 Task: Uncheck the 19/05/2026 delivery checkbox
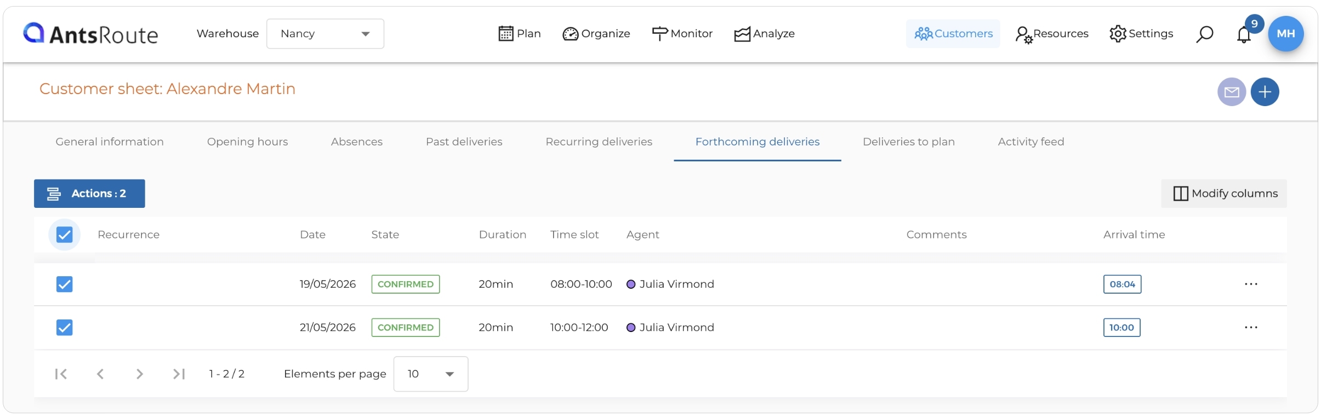coord(65,284)
